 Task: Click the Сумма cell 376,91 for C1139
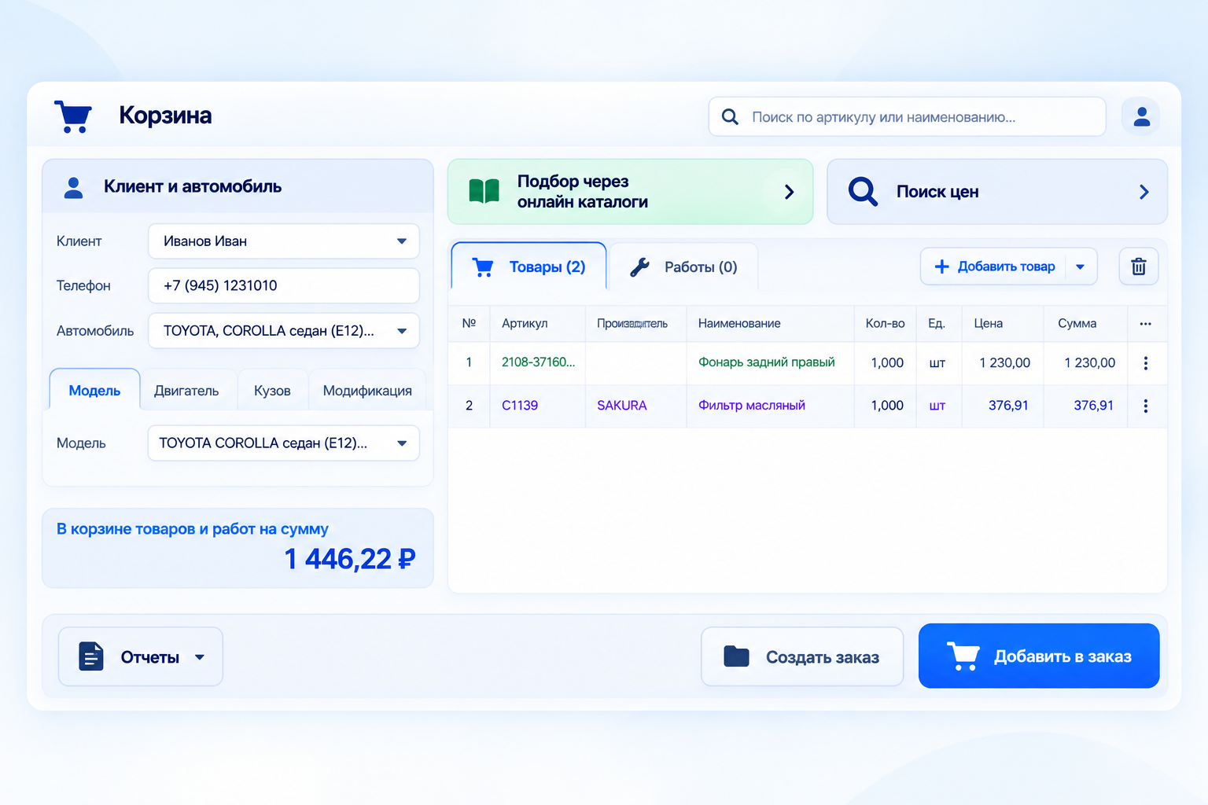pos(1093,406)
